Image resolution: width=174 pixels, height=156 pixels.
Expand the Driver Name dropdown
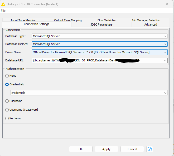coord(100,52)
